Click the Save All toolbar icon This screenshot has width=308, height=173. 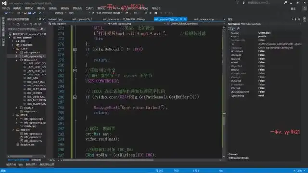(x=34, y=13)
